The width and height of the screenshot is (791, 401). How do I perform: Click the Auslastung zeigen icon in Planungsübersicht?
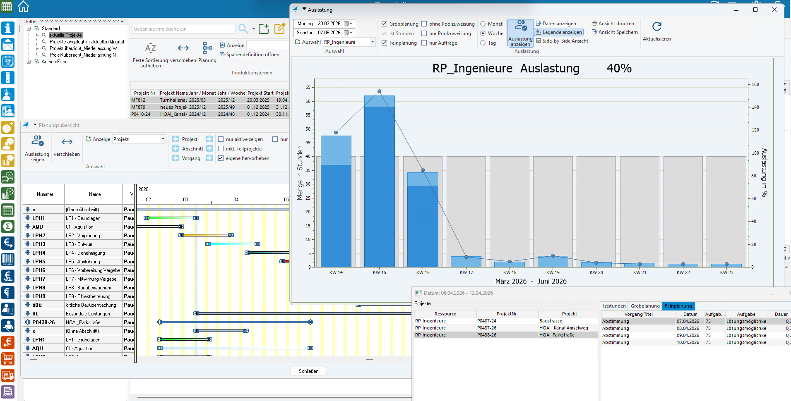(37, 142)
